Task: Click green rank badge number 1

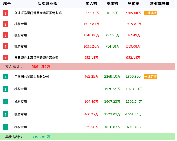Action: coord(5,77)
